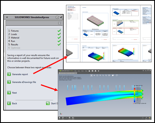This screenshot has width=155, height=123.
Task: Click the eDrawings Save icon
Action: [93, 71]
